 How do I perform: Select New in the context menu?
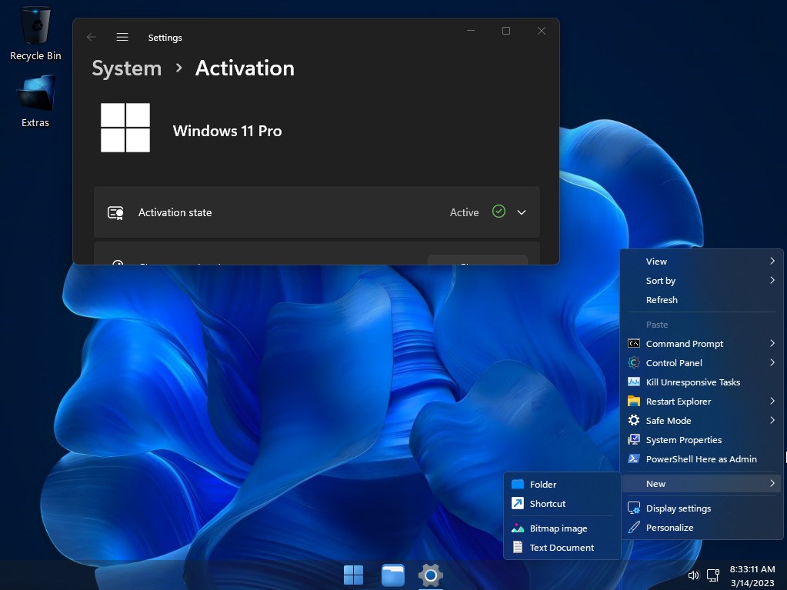(701, 484)
